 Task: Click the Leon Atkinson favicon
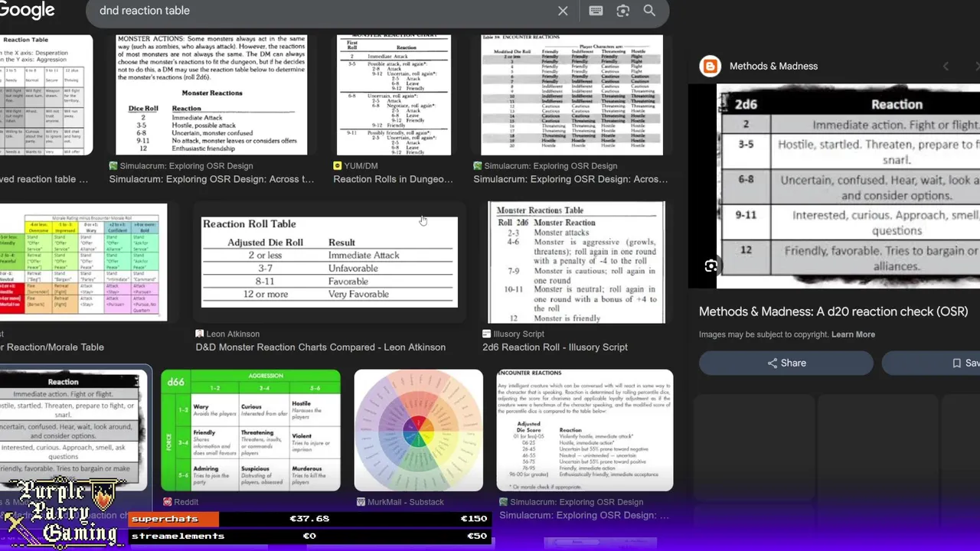click(200, 334)
